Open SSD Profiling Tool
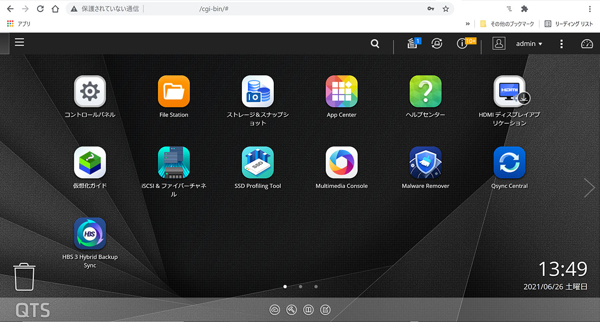Screen dimensions: 600x322 point(257,163)
